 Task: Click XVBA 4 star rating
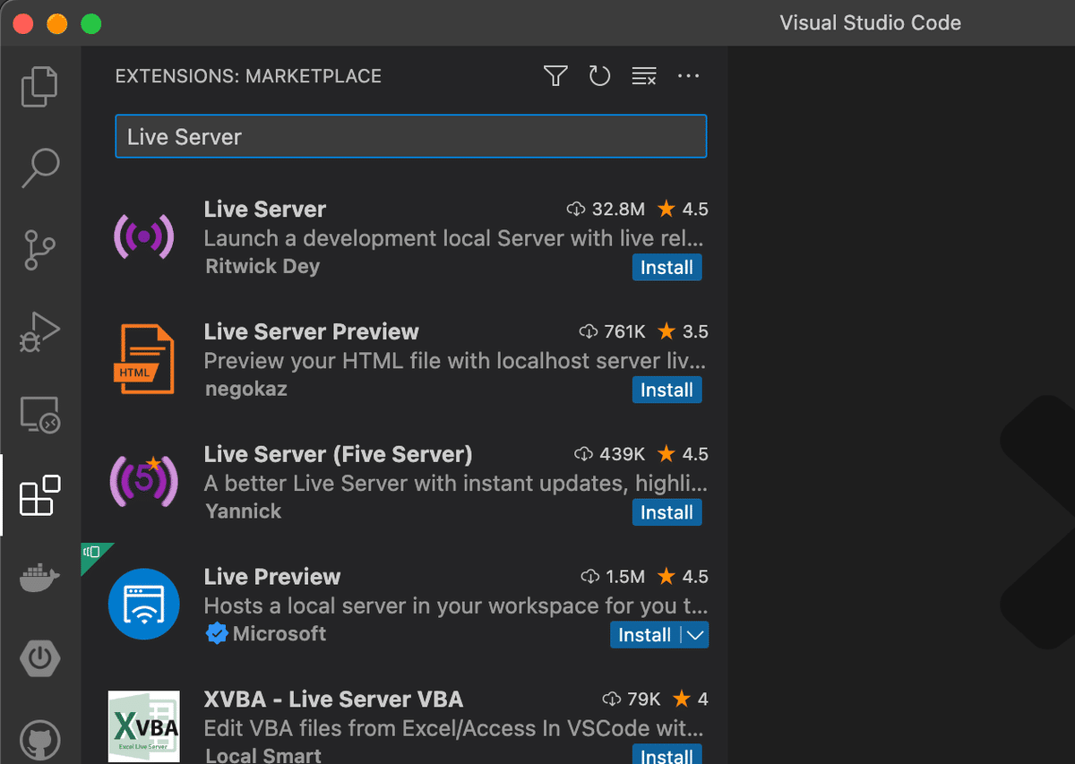point(691,699)
